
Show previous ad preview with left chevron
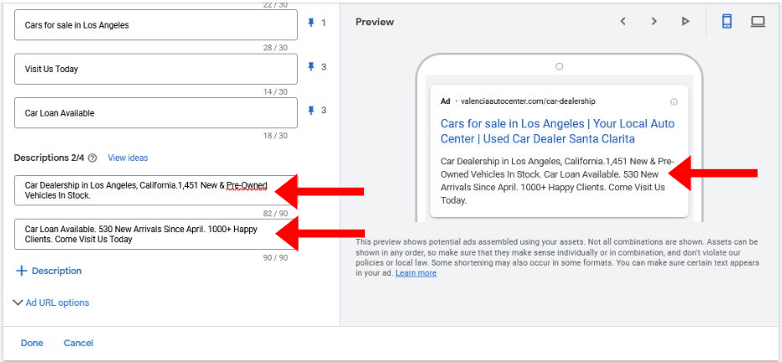point(623,22)
